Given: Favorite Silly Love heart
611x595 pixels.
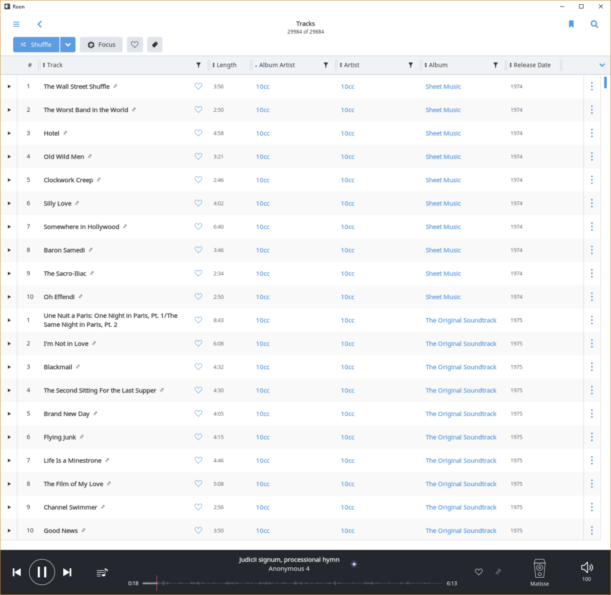Looking at the screenshot, I should point(198,203).
